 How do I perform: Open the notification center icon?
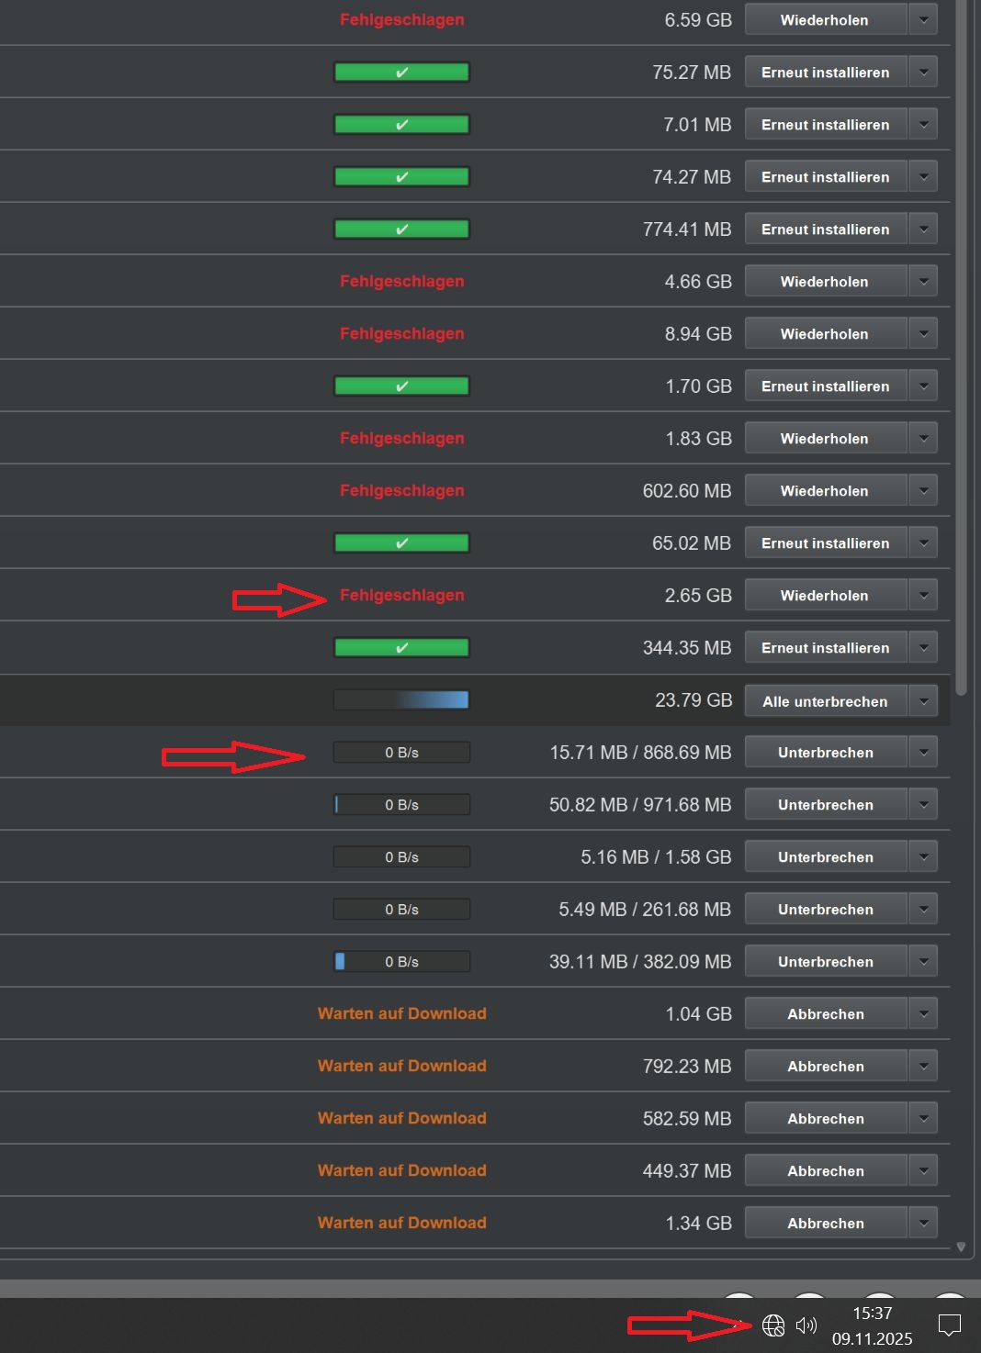point(949,1325)
